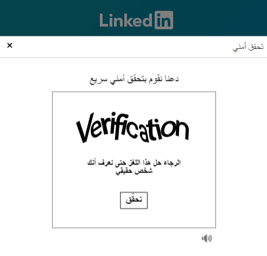Click the square "in" logo badge
Screen dimensions: 267x256
164,20
